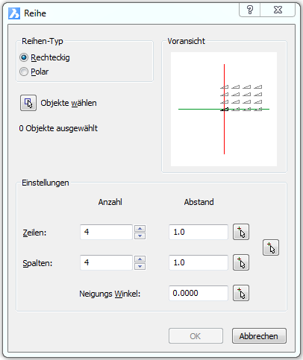Close the Reihe dialog with X
The height and width of the screenshot is (360, 303).
point(278,10)
